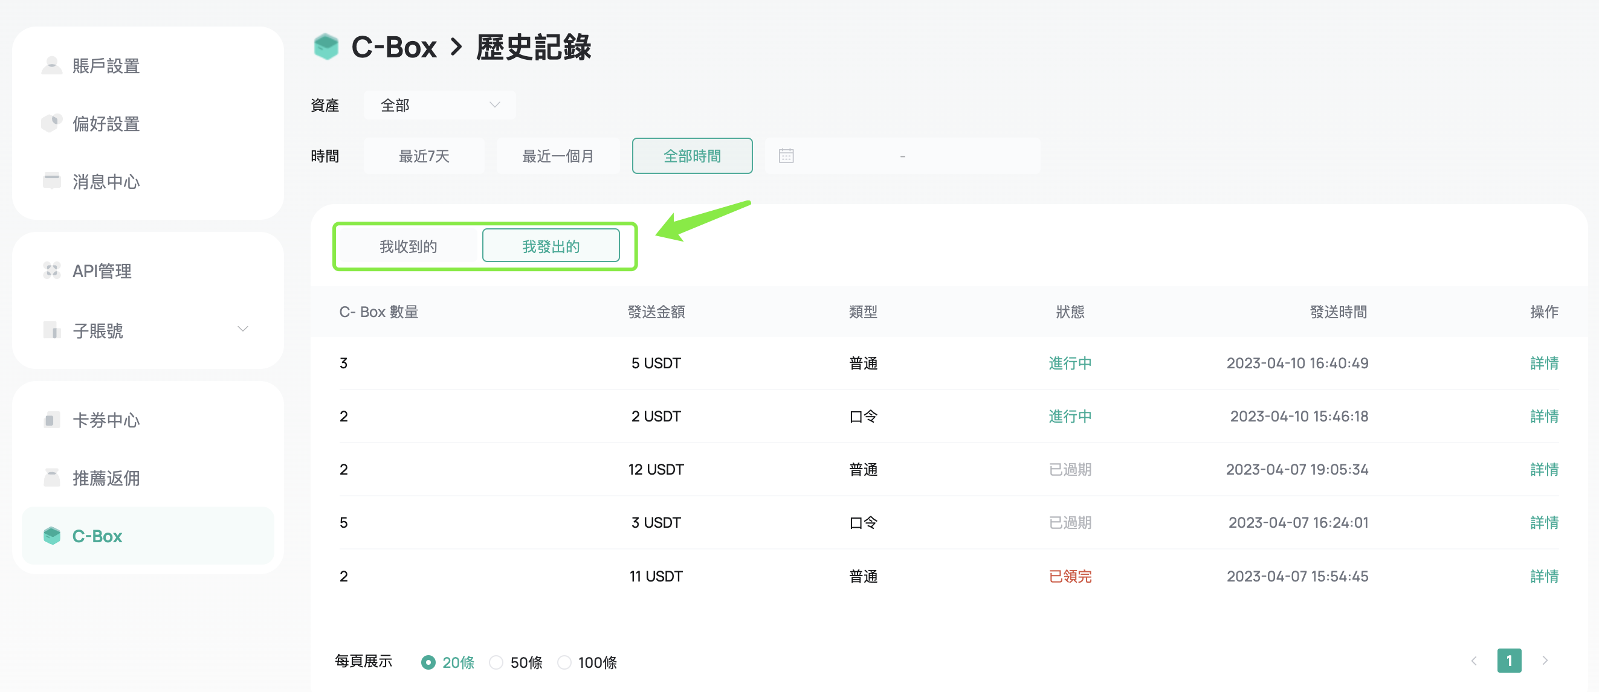Expand the 子賬號 submenu chevron
The width and height of the screenshot is (1599, 692).
pos(243,328)
